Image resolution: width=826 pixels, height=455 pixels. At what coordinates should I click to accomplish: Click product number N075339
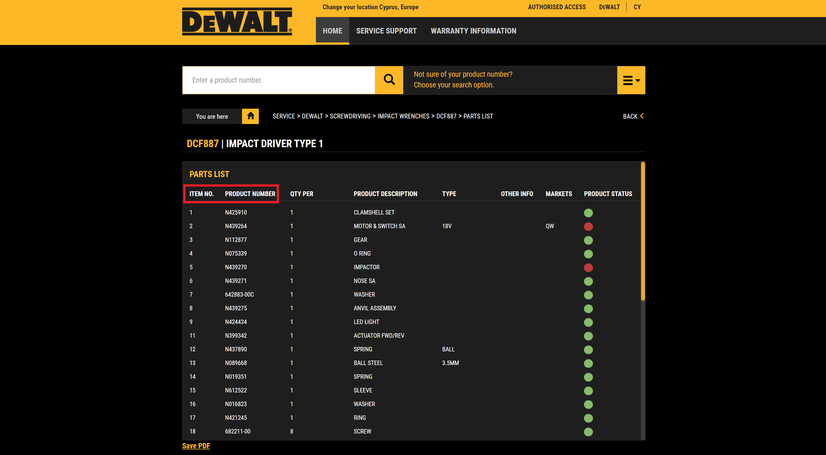[236, 253]
